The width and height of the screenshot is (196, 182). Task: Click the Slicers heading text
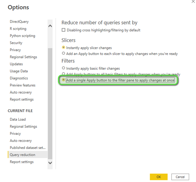68,40
